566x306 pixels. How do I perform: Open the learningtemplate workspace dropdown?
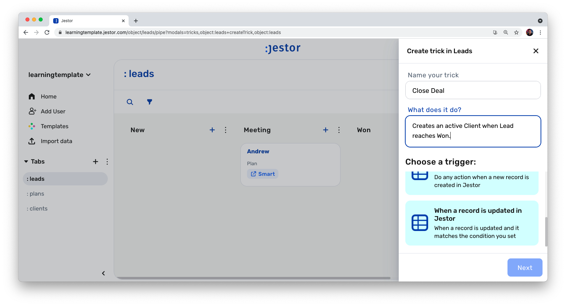coord(60,75)
